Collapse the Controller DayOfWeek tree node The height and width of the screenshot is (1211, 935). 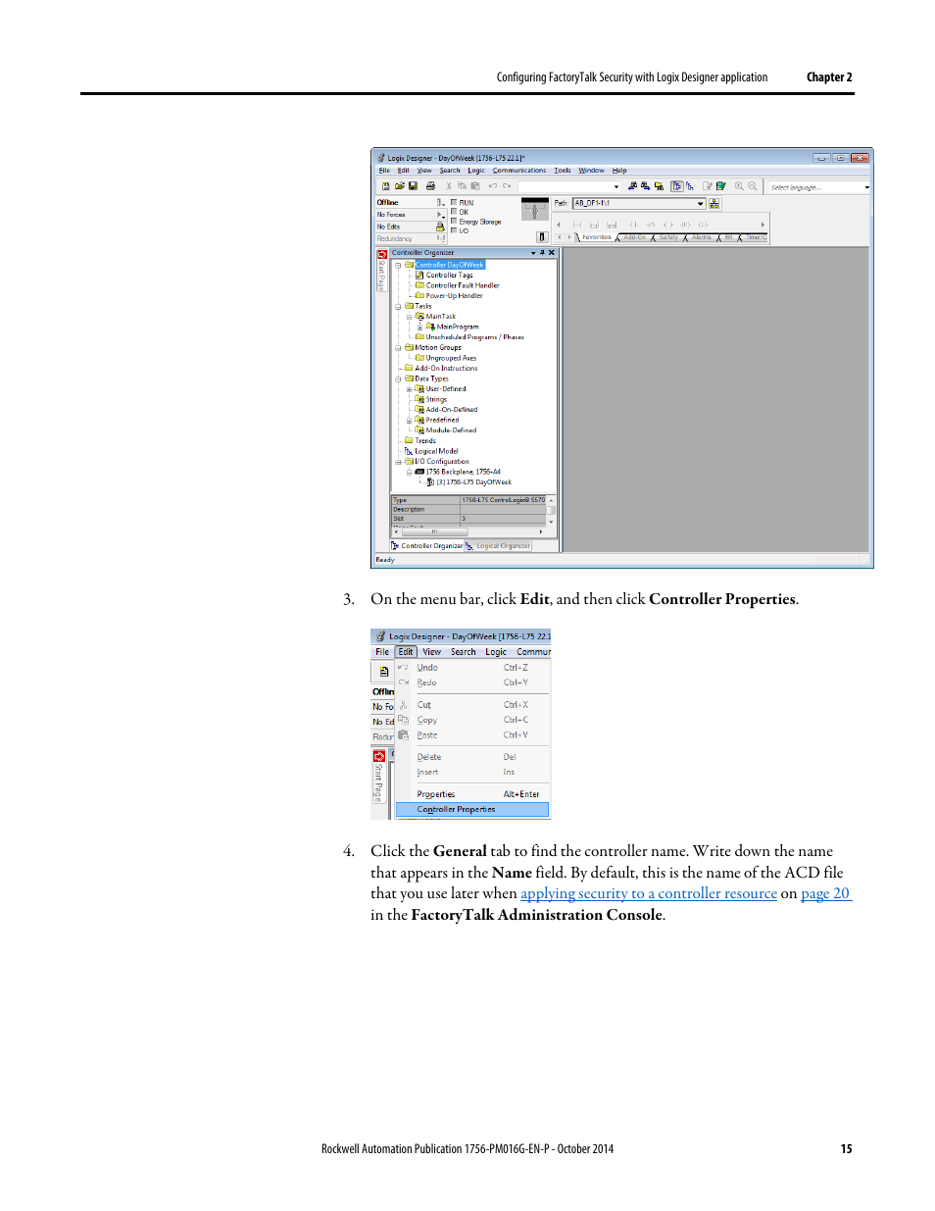click(x=398, y=265)
